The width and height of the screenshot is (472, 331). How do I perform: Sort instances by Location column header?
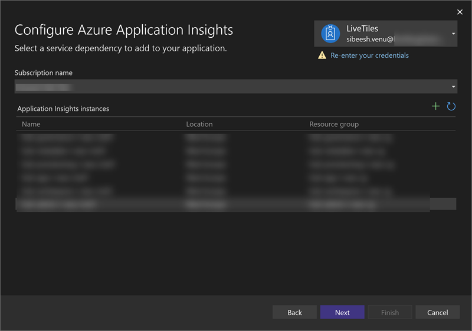click(x=199, y=124)
